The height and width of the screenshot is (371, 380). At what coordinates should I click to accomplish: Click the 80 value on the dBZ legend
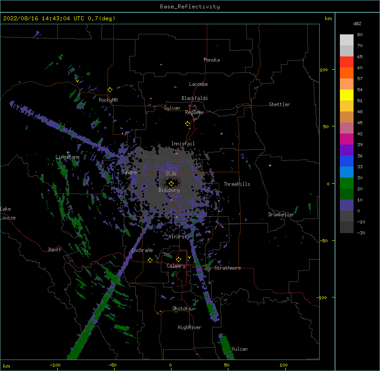point(360,35)
